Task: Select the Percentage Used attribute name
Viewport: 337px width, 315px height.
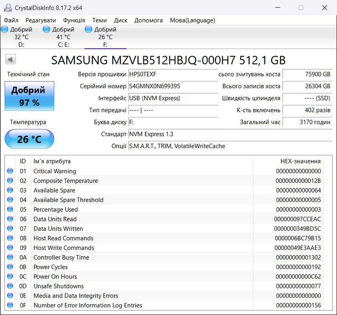Action: [x=55, y=210]
